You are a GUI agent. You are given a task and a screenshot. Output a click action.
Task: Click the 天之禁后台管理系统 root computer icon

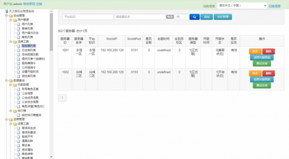click(x=6, y=11)
